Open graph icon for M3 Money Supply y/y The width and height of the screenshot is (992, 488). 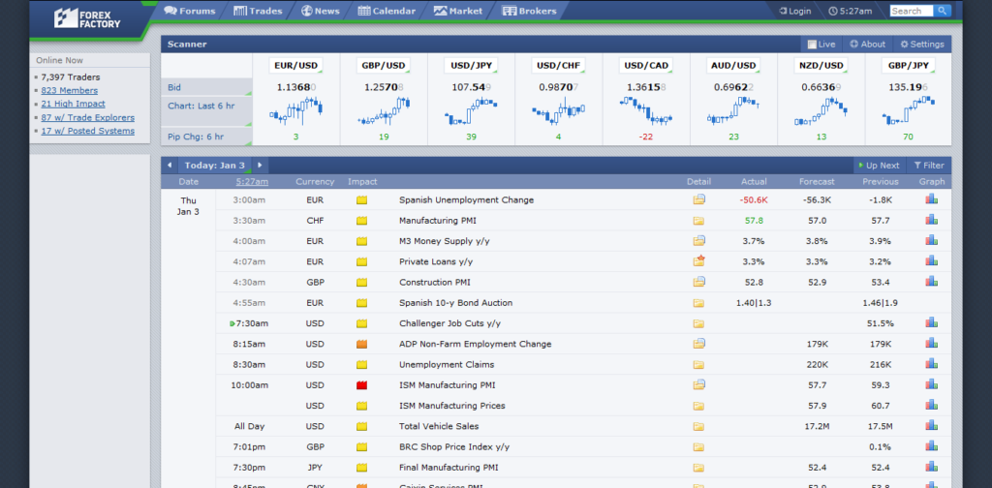tap(931, 240)
